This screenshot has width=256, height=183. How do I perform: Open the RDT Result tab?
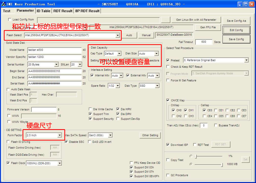[x=63, y=11]
